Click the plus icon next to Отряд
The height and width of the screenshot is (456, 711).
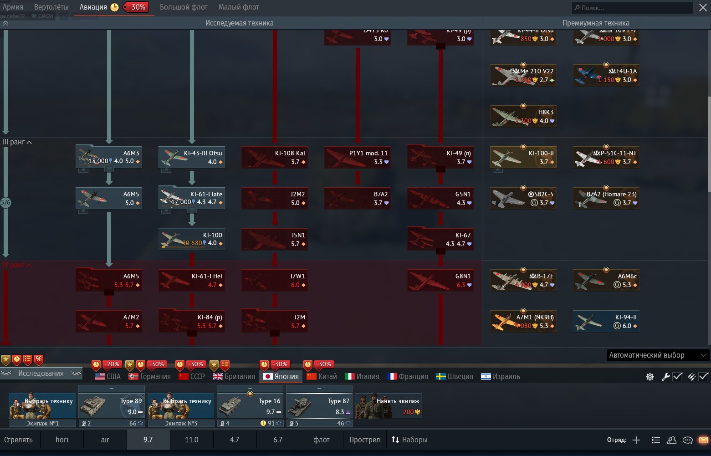point(636,440)
